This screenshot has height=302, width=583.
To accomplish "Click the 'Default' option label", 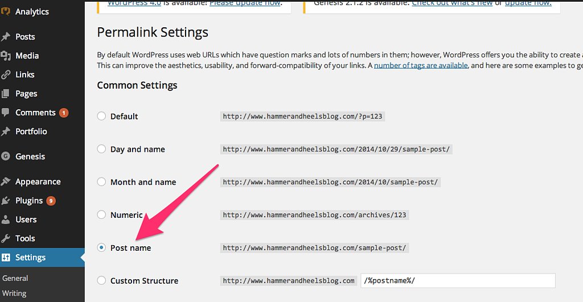I will coord(124,116).
